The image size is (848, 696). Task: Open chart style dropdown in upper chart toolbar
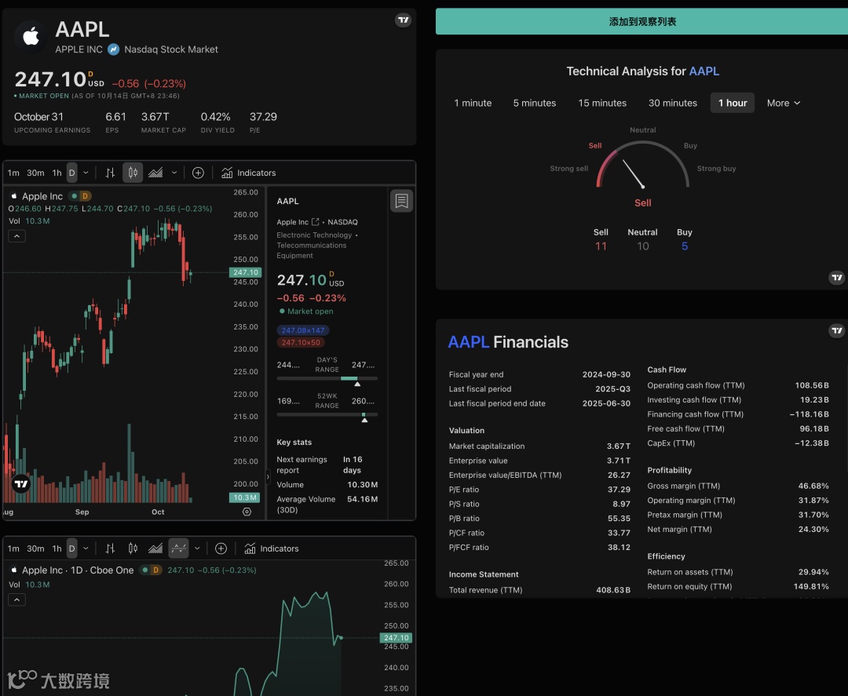(x=174, y=173)
